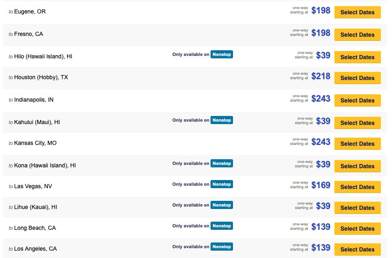Click the $139 Long Beach fare
392x258 pixels.
tap(321, 227)
